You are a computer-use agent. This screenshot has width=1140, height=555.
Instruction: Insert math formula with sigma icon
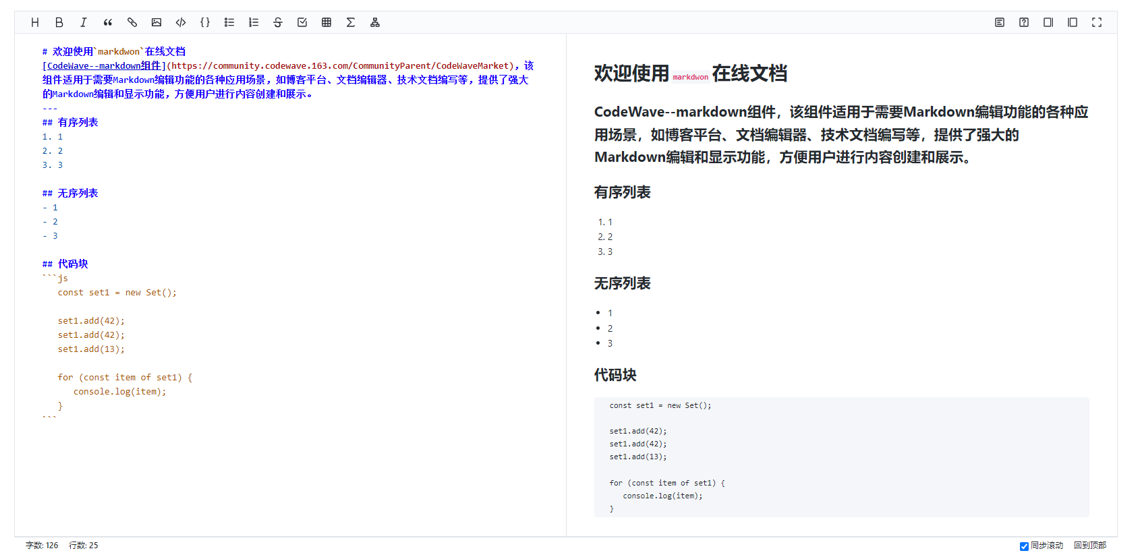pos(351,22)
